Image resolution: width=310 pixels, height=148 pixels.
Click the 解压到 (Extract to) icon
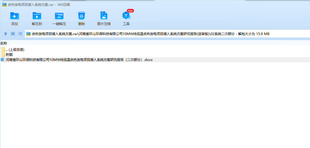[37, 16]
